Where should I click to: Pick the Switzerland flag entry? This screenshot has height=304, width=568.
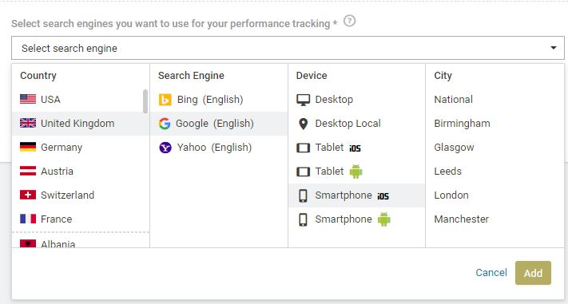click(81, 195)
